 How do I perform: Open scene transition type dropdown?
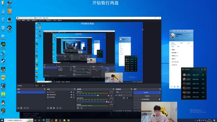124,92
